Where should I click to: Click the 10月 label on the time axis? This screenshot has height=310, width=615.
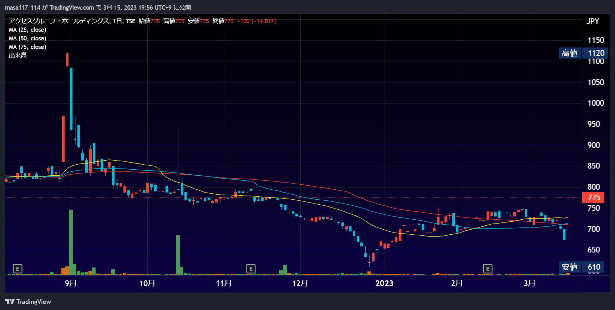click(147, 283)
